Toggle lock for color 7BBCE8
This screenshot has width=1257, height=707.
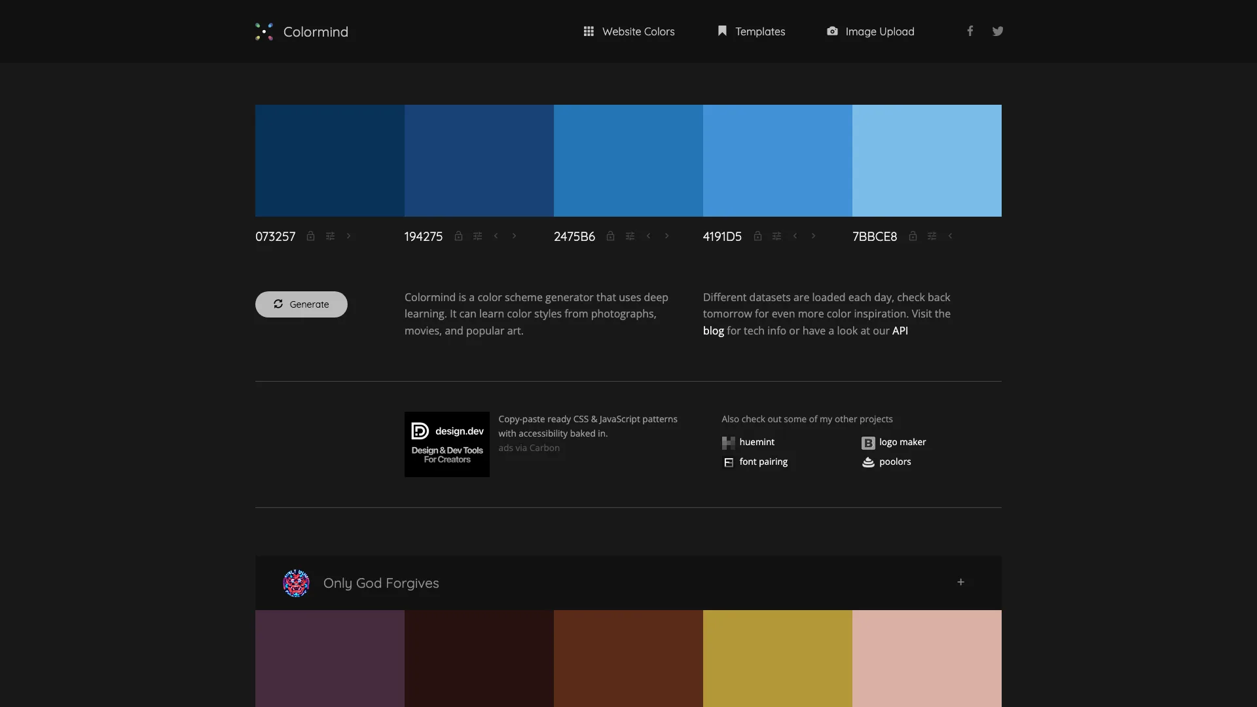point(913,236)
